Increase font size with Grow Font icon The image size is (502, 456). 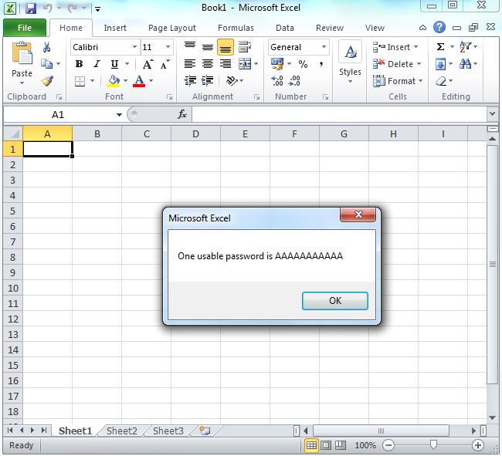point(148,64)
